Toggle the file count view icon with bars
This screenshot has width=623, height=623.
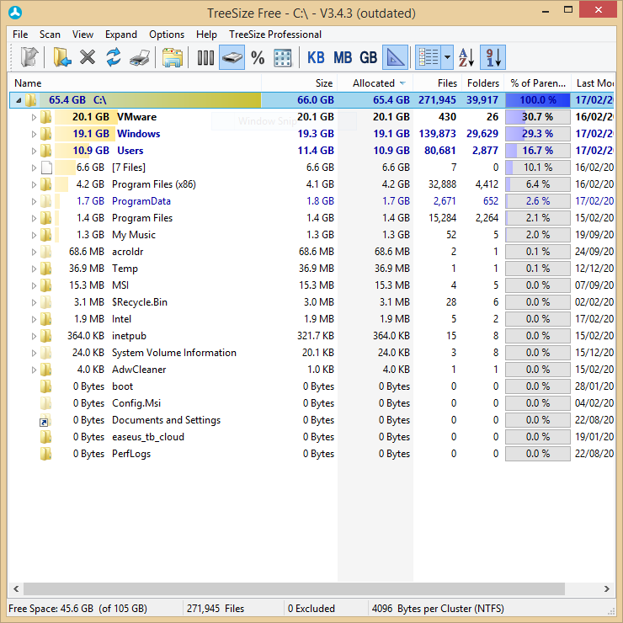(x=205, y=57)
